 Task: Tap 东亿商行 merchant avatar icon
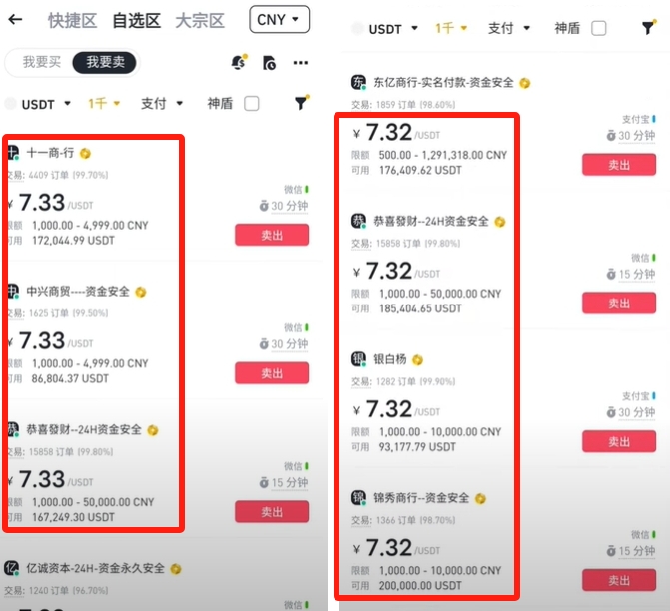(358, 82)
